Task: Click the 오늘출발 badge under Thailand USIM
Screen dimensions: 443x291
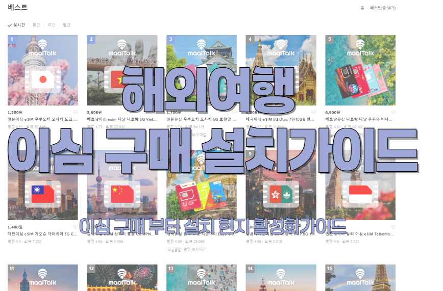Action: click(174, 250)
